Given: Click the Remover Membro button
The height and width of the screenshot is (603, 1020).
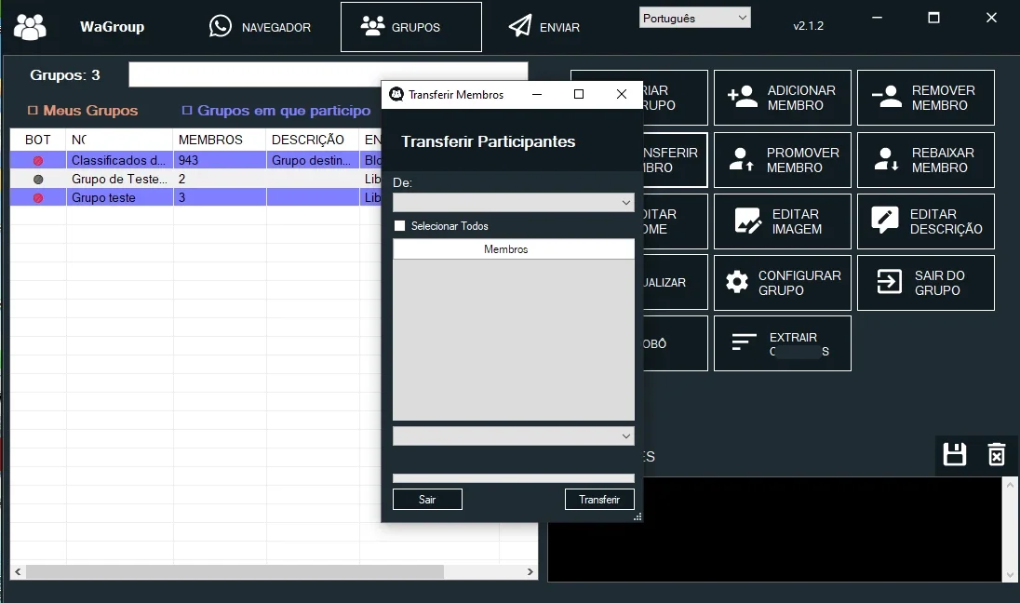Looking at the screenshot, I should (926, 98).
